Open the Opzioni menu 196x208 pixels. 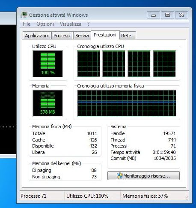[45, 24]
